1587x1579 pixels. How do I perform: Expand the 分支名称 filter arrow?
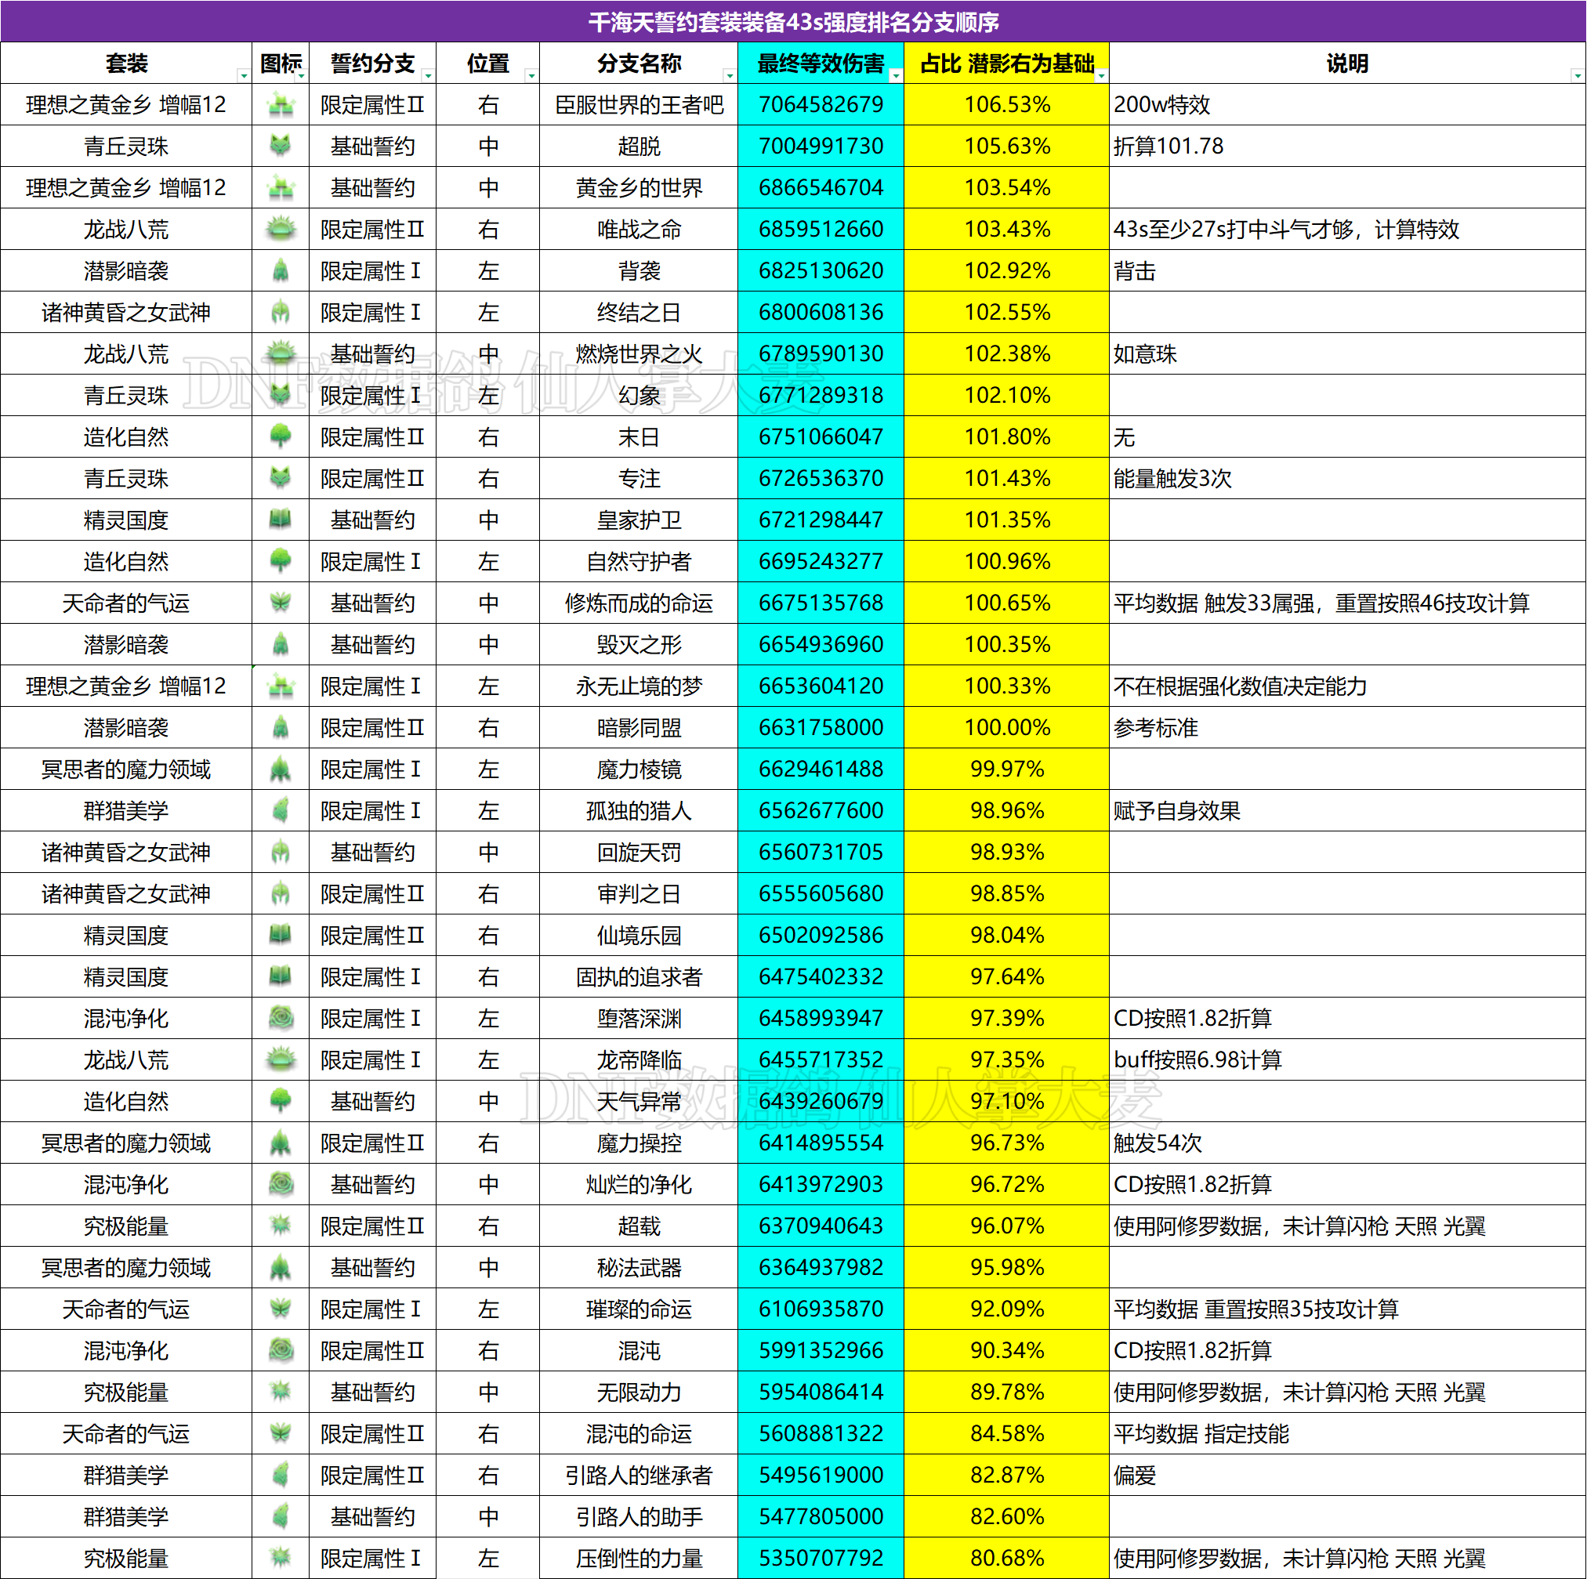(x=730, y=75)
